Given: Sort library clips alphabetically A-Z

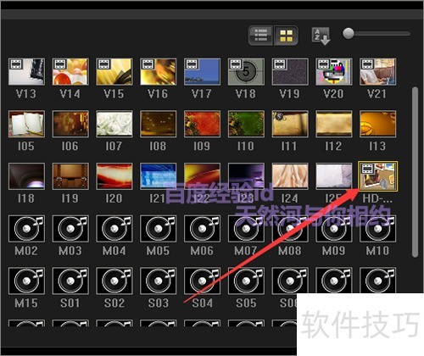Looking at the screenshot, I should tap(321, 36).
